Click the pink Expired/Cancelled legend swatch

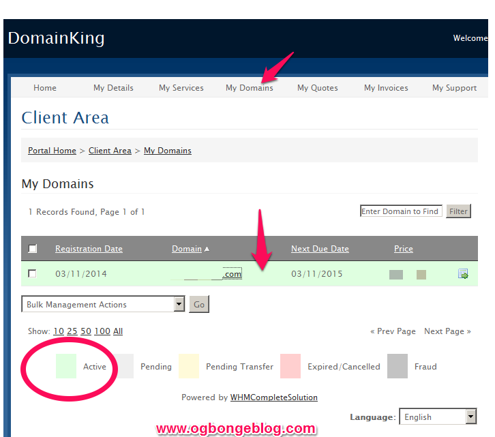click(290, 366)
